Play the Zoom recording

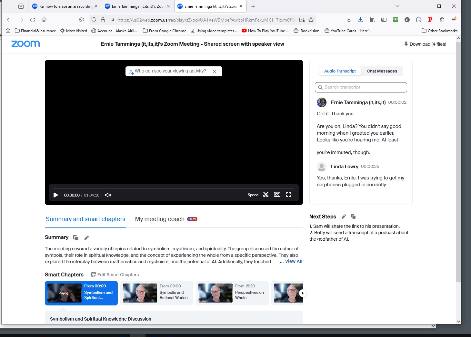pyautogui.click(x=55, y=195)
